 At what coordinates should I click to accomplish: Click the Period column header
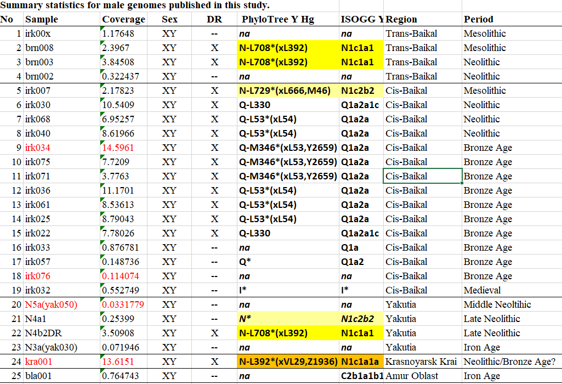pyautogui.click(x=512, y=19)
